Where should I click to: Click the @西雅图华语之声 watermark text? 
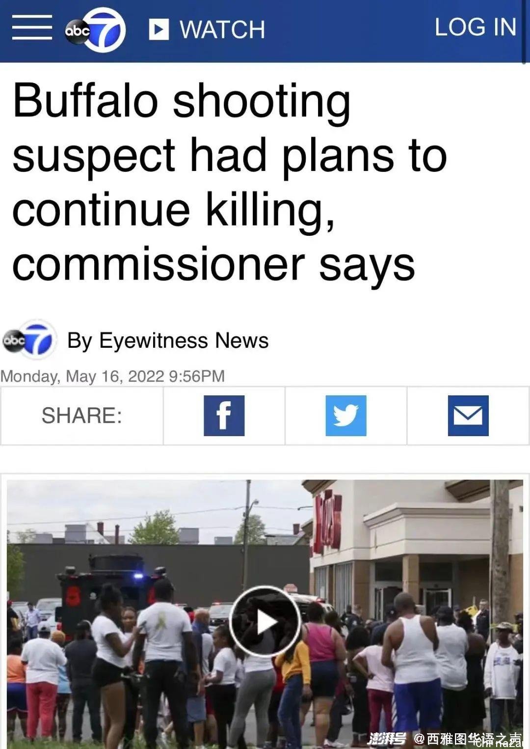point(468,738)
